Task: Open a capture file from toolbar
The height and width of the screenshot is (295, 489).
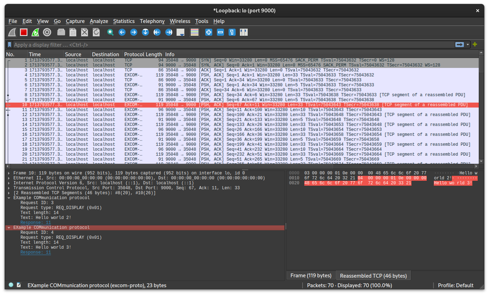Action: pos(61,33)
